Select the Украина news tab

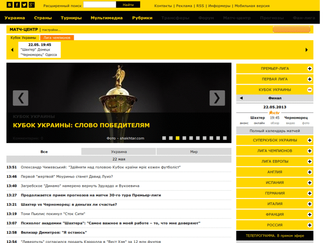[x=119, y=151]
